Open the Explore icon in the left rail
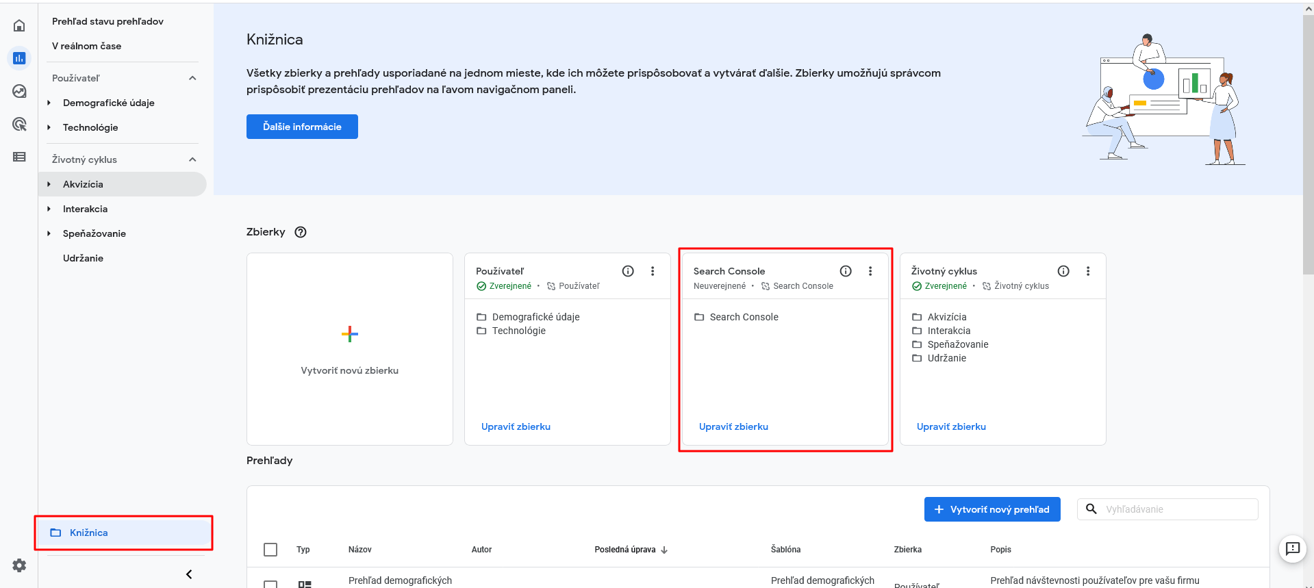This screenshot has width=1314, height=588. 19,91
